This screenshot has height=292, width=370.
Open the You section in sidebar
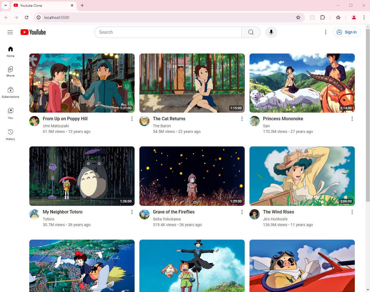pos(10,113)
